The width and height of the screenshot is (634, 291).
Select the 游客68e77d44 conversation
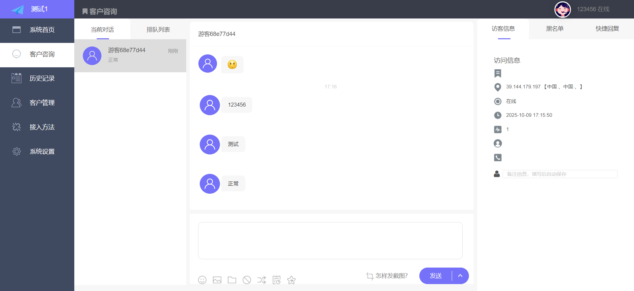point(130,55)
